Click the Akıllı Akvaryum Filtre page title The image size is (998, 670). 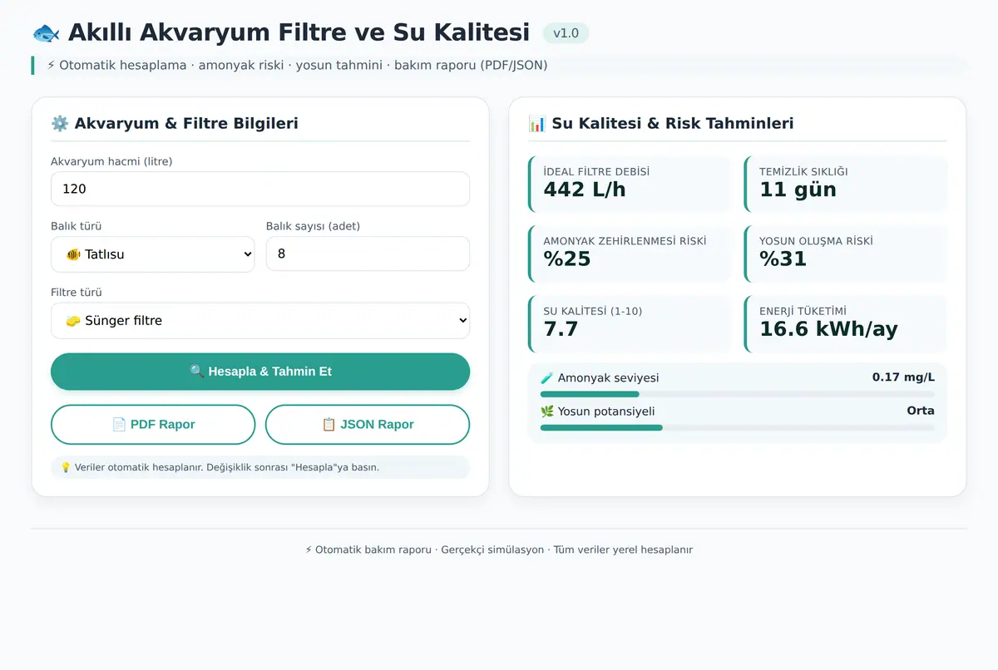[299, 32]
